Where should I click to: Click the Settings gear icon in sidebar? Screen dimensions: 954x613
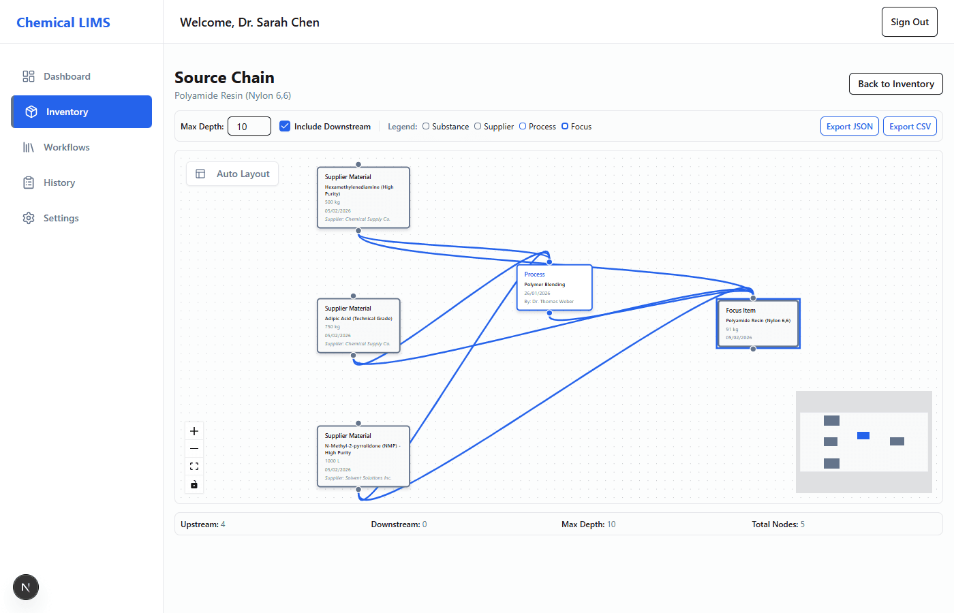coord(29,217)
